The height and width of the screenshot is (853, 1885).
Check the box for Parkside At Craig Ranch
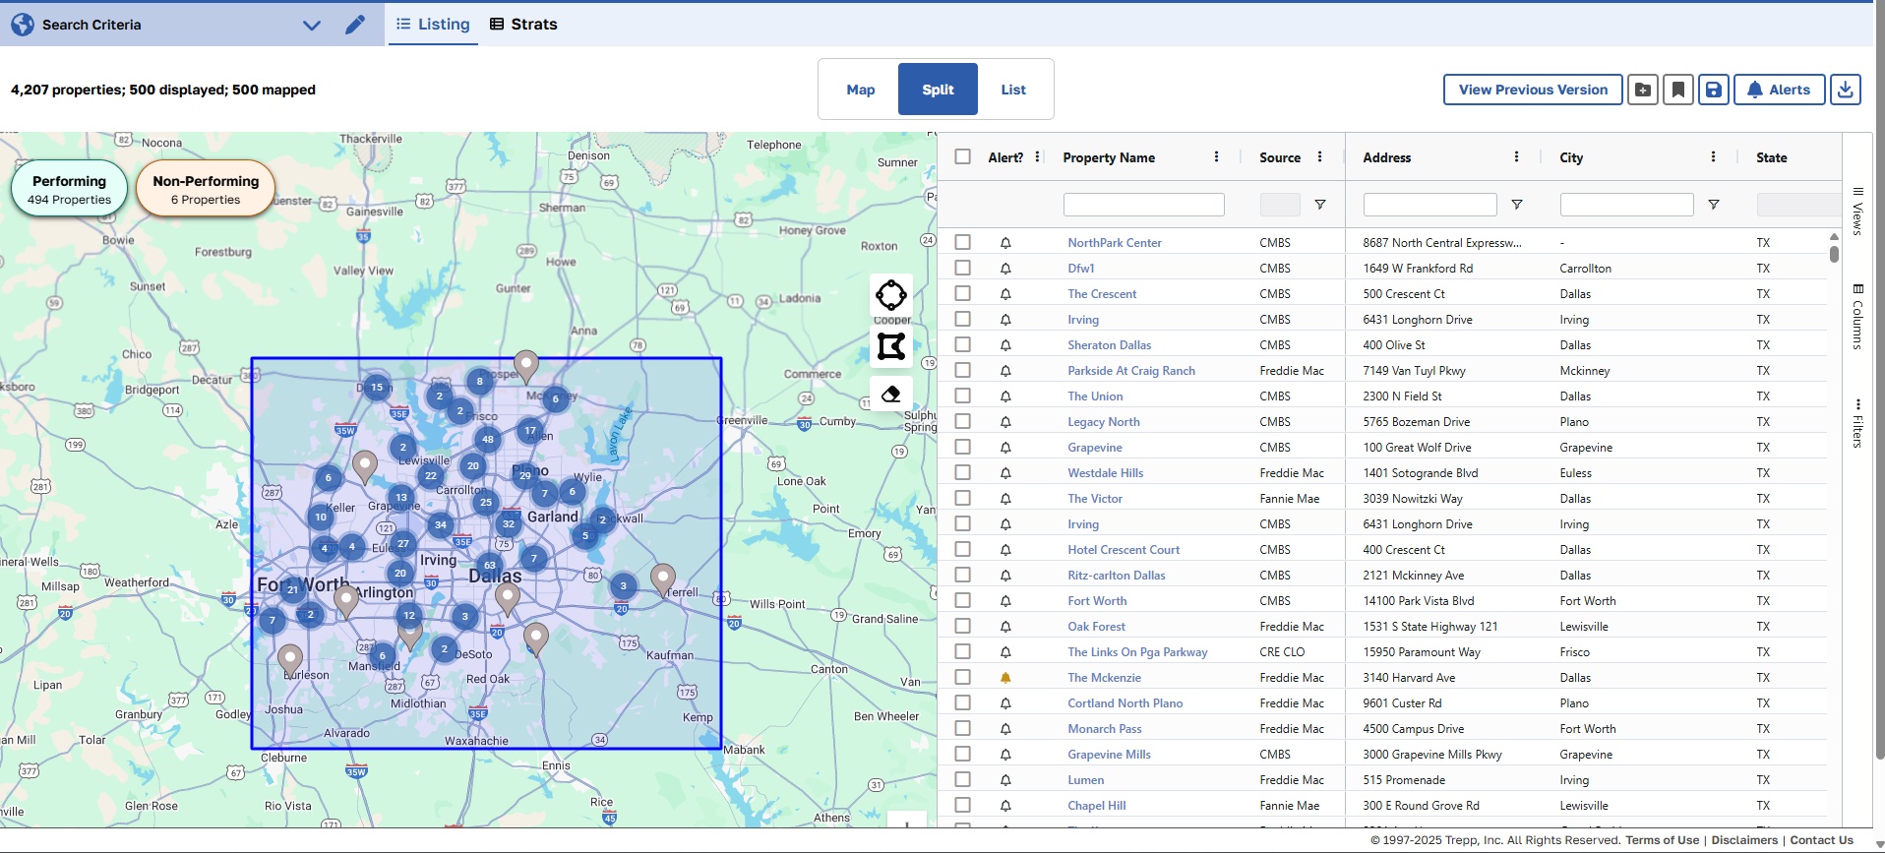[963, 370]
